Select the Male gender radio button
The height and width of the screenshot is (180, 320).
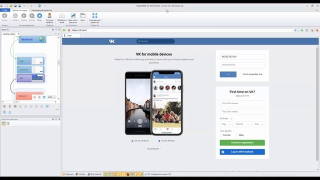click(x=236, y=135)
